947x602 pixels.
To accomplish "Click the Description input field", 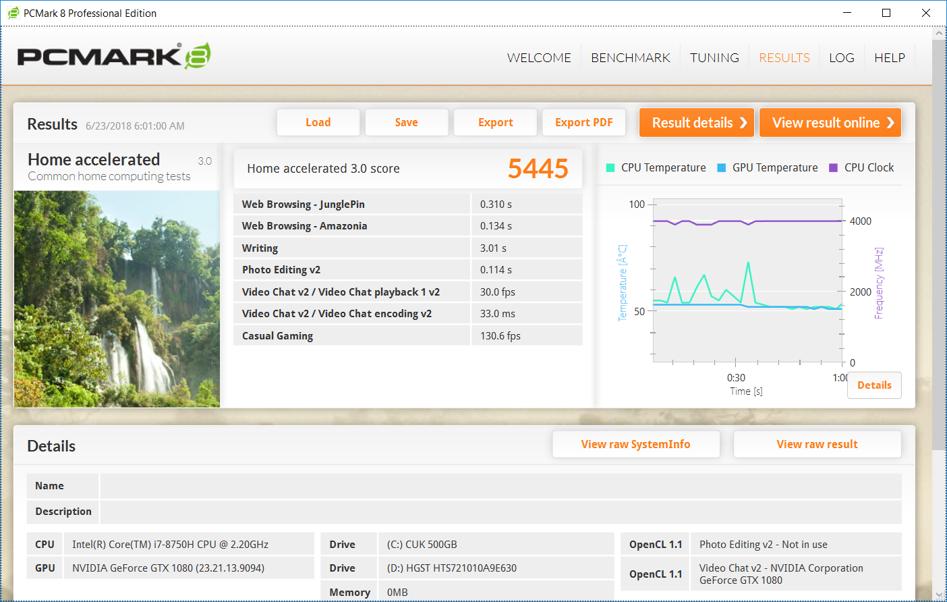I will coord(500,512).
